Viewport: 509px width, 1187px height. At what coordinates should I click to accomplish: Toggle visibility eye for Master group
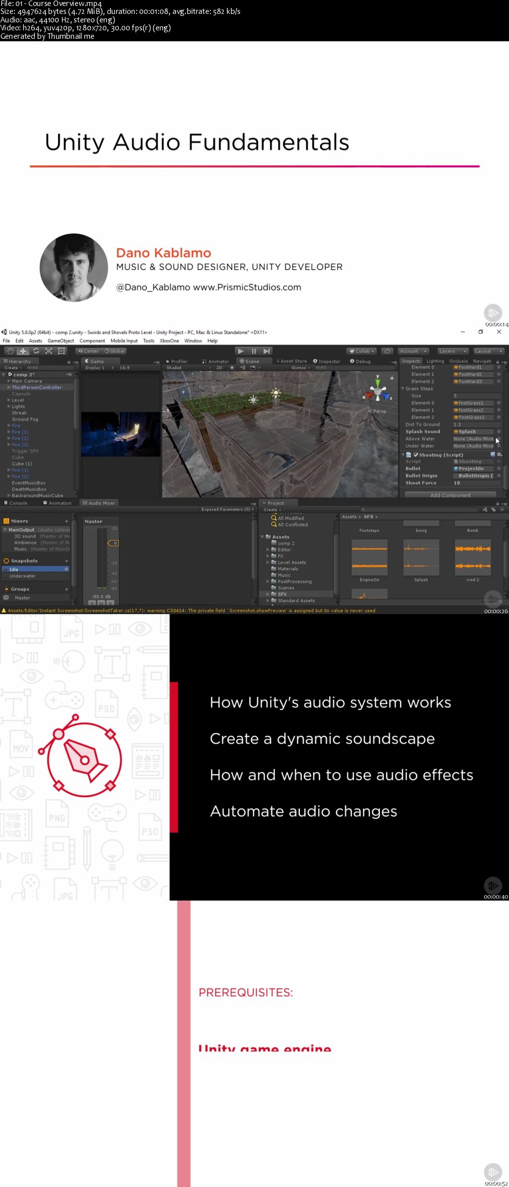[x=6, y=598]
